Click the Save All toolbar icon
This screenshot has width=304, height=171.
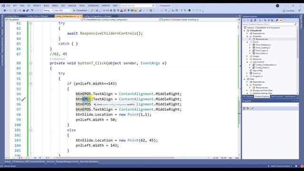coord(28,10)
